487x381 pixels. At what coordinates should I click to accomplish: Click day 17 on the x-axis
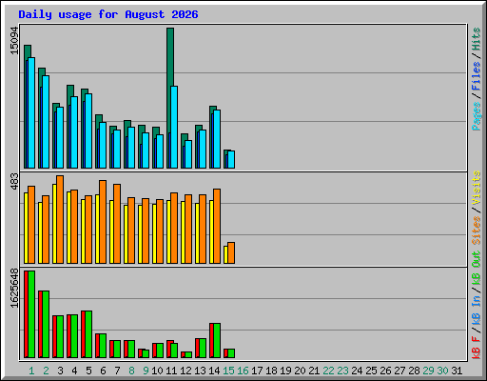257,371
